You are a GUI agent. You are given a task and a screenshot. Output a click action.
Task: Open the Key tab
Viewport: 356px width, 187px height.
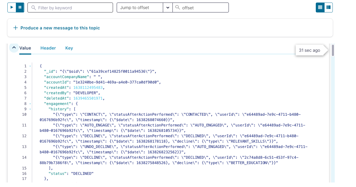(x=69, y=48)
